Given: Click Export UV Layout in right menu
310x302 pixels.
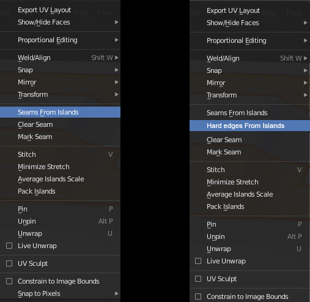Looking at the screenshot, I should (249, 10).
